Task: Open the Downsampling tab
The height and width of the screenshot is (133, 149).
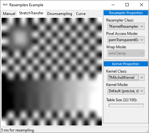Action: point(60,14)
